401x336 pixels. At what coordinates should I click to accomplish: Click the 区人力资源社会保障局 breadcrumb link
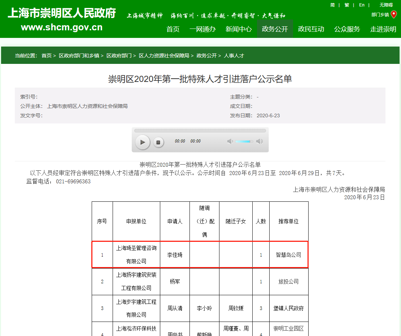click(164, 56)
